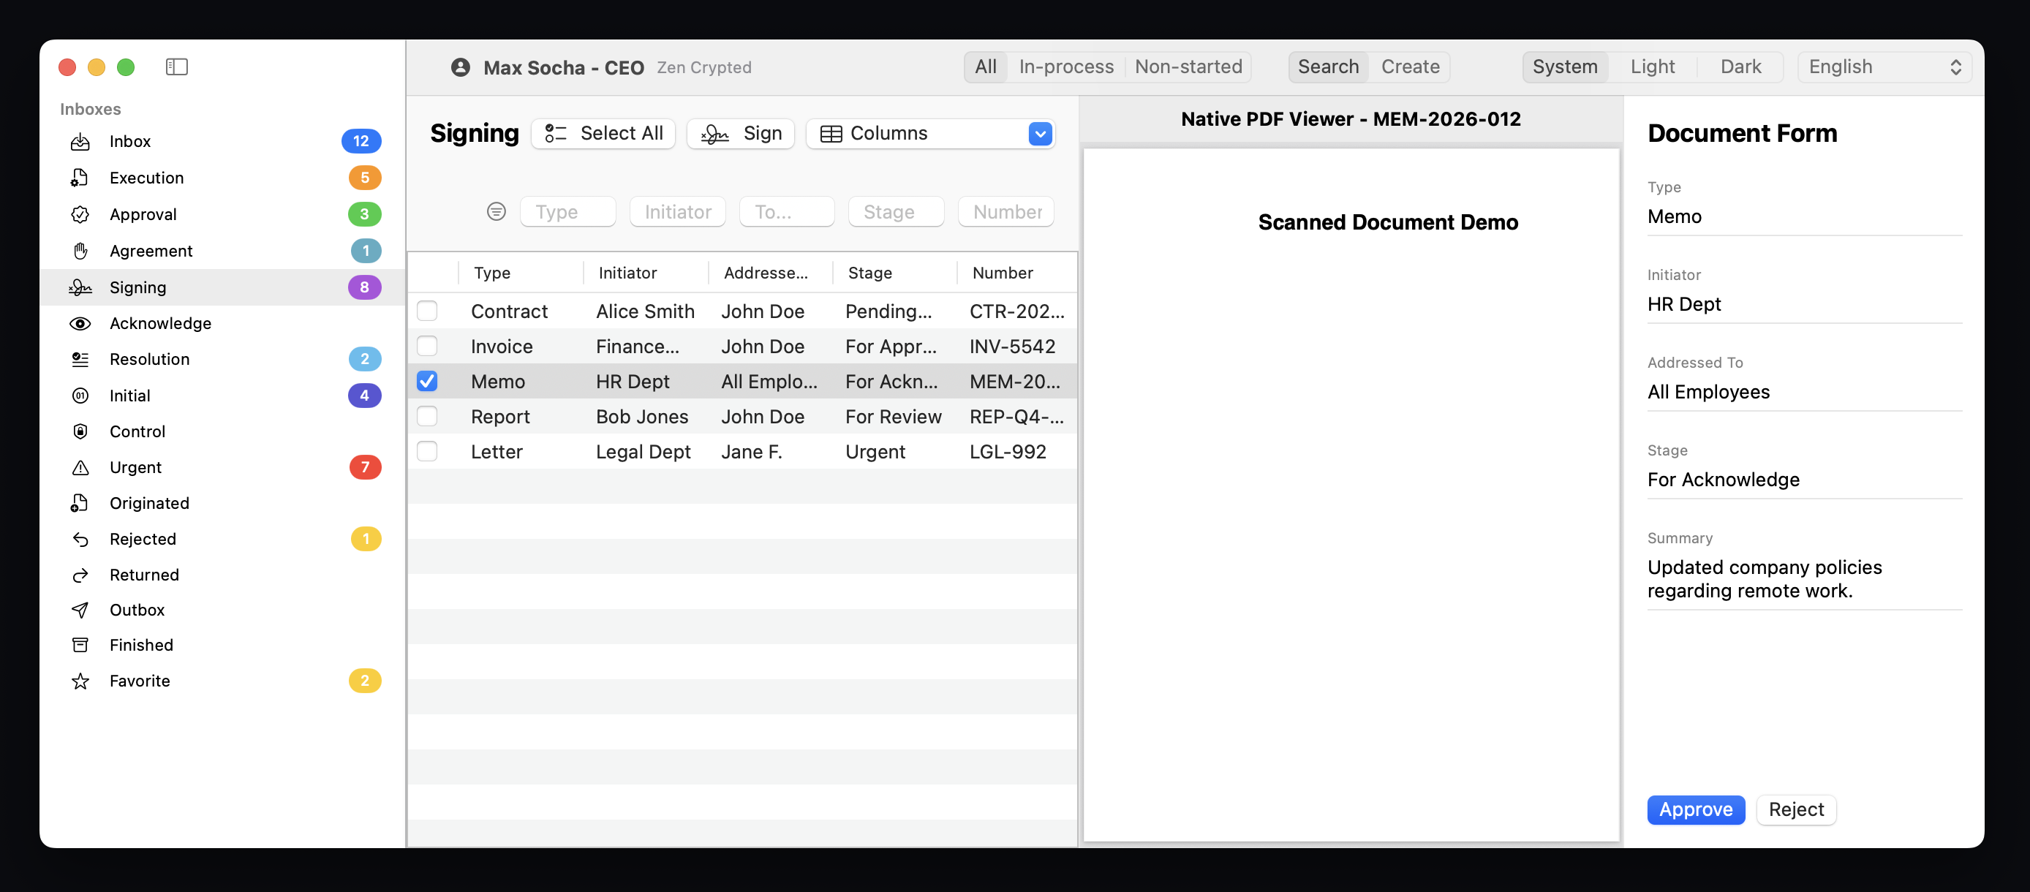Open the Execution inbox icon

click(x=80, y=178)
